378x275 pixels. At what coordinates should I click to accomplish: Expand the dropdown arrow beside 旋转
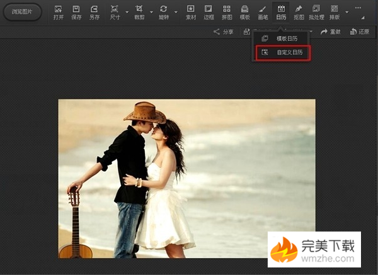(x=176, y=12)
